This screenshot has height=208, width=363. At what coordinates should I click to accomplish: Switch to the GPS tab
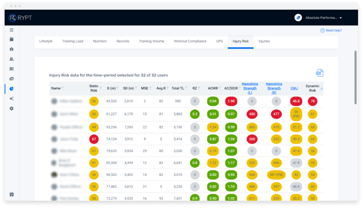(219, 41)
